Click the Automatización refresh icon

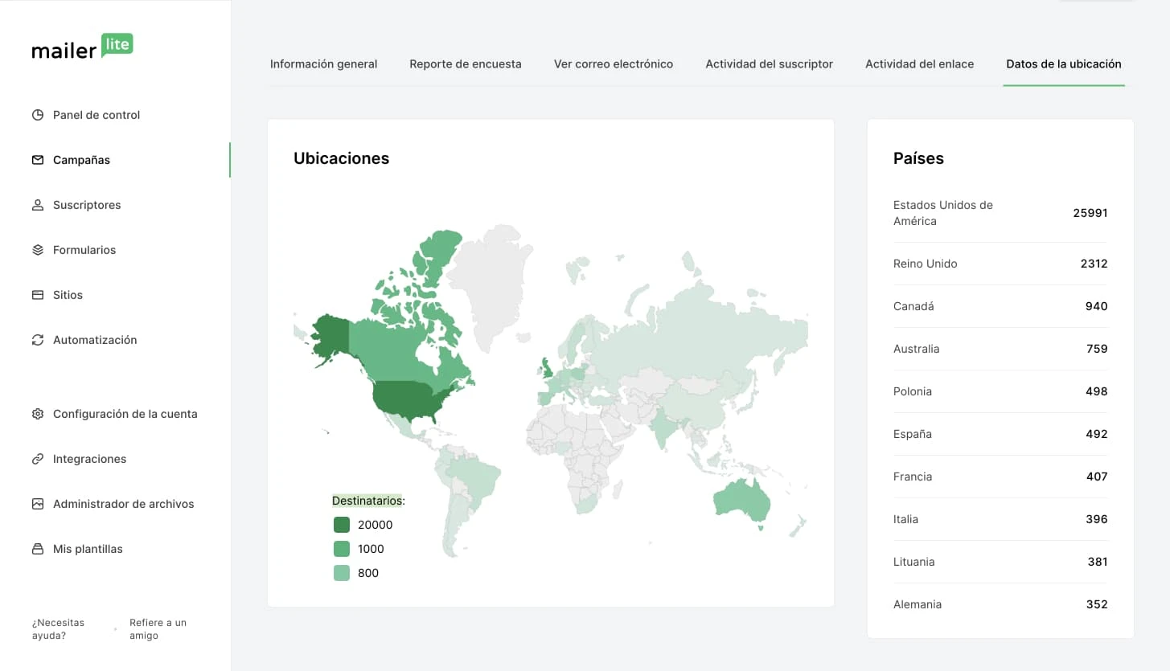(x=38, y=340)
